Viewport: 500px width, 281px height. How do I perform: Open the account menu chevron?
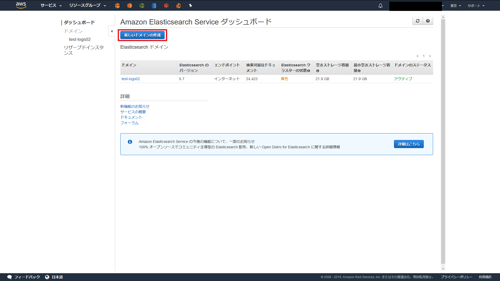tap(443, 5)
